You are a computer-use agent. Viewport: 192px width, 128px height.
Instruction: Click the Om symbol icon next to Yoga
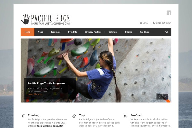(x=74, y=116)
